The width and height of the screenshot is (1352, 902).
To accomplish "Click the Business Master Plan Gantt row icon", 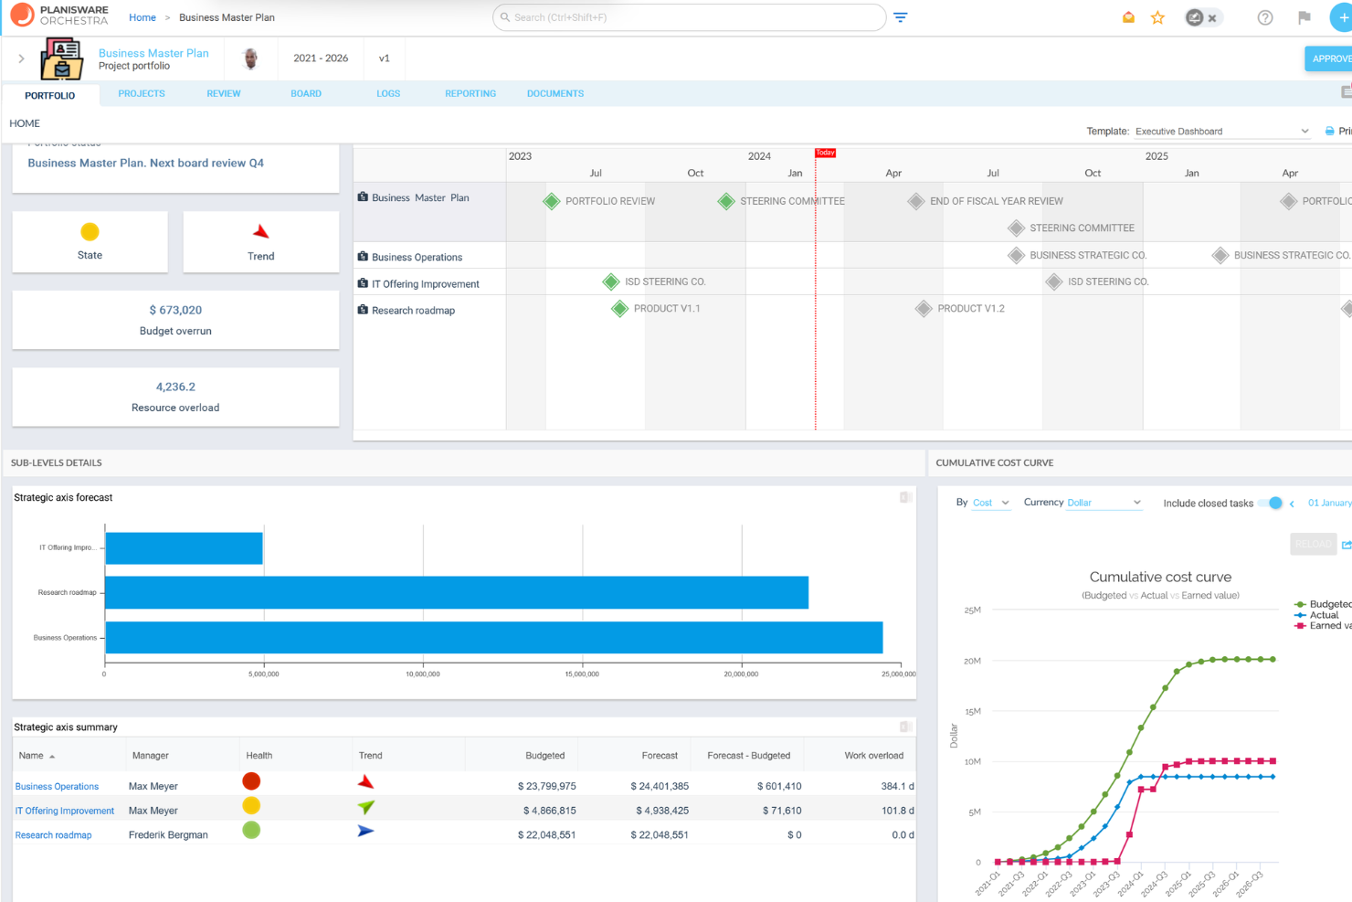I will pyautogui.click(x=363, y=197).
